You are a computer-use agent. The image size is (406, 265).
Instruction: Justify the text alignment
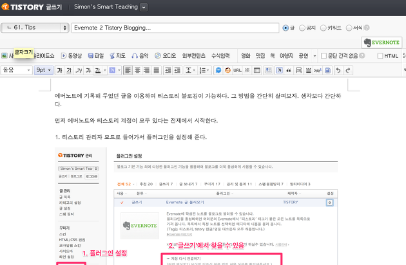(157, 70)
